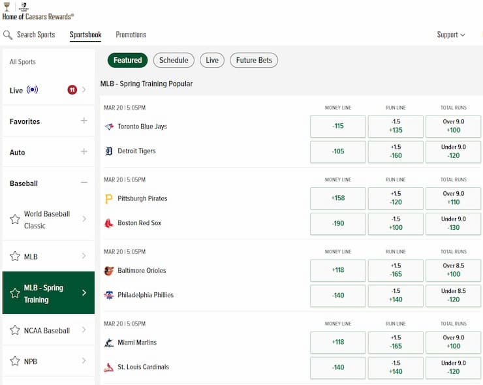Pick Over 9.0 +100 Marlins game

[453, 343]
